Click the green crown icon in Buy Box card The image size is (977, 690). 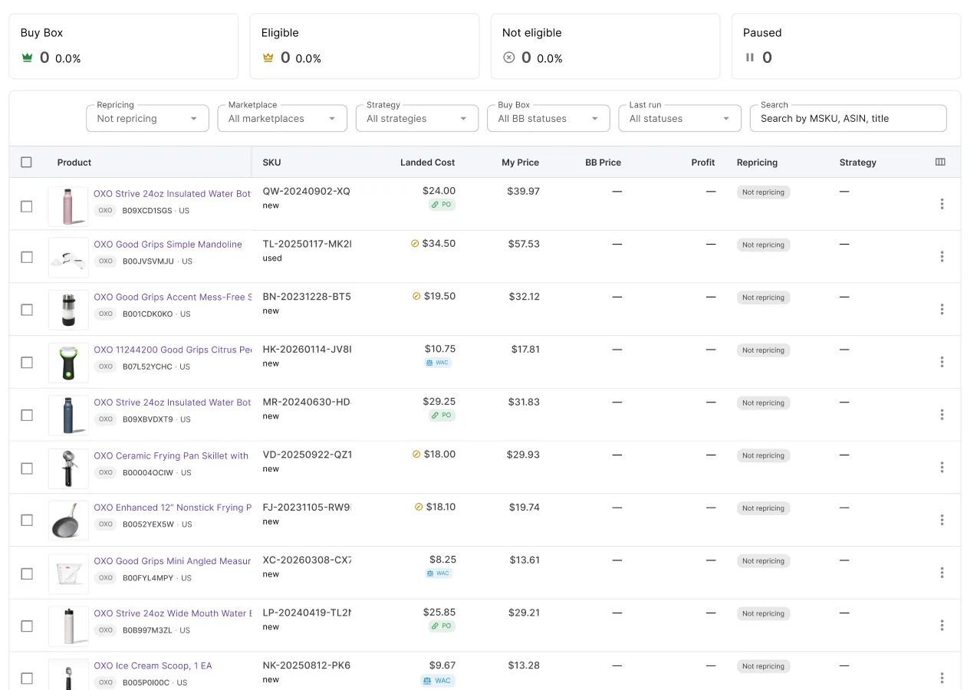coord(28,58)
